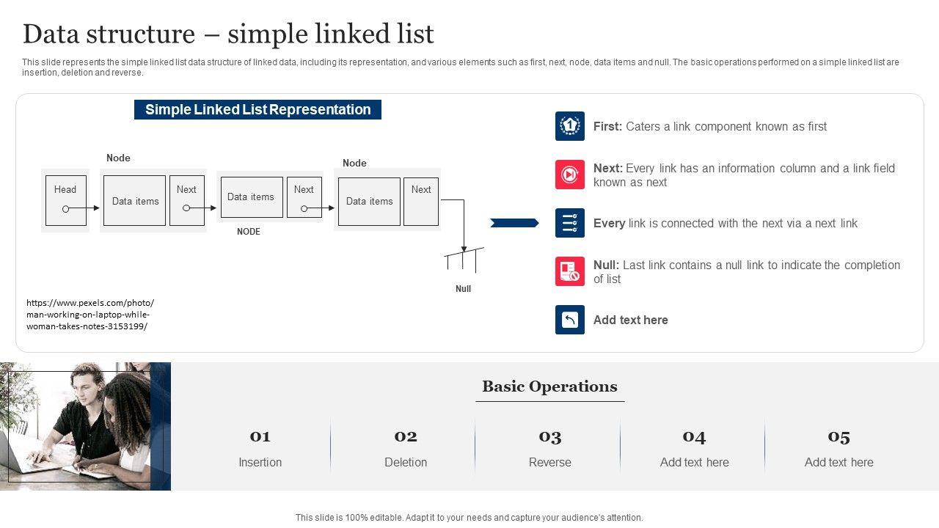Click the checklist icon beside Every link
This screenshot has width=939, height=528.
point(570,223)
